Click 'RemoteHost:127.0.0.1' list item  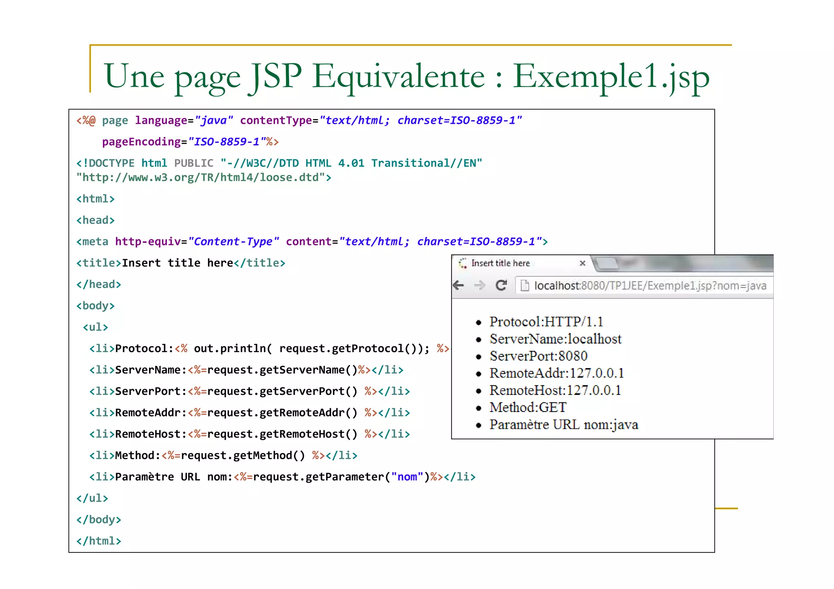click(555, 390)
